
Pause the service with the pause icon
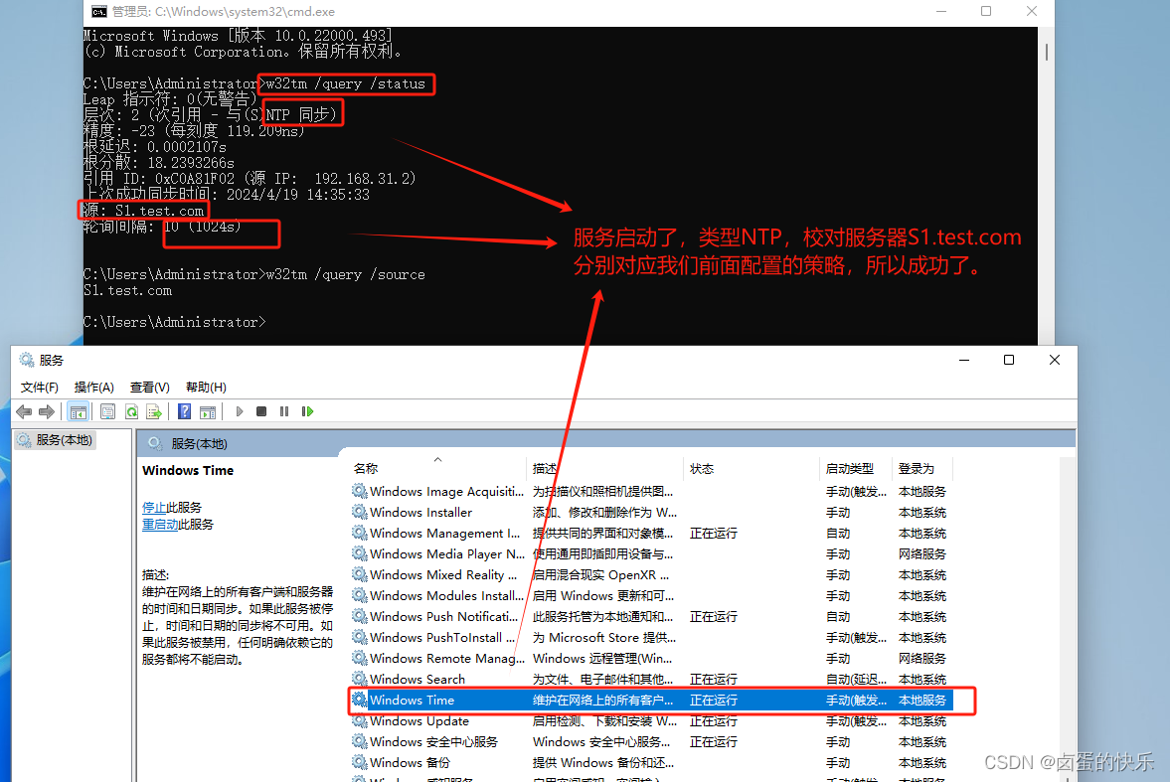point(284,411)
